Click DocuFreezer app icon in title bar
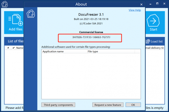The image size is (169, 112). [x=5, y=4]
